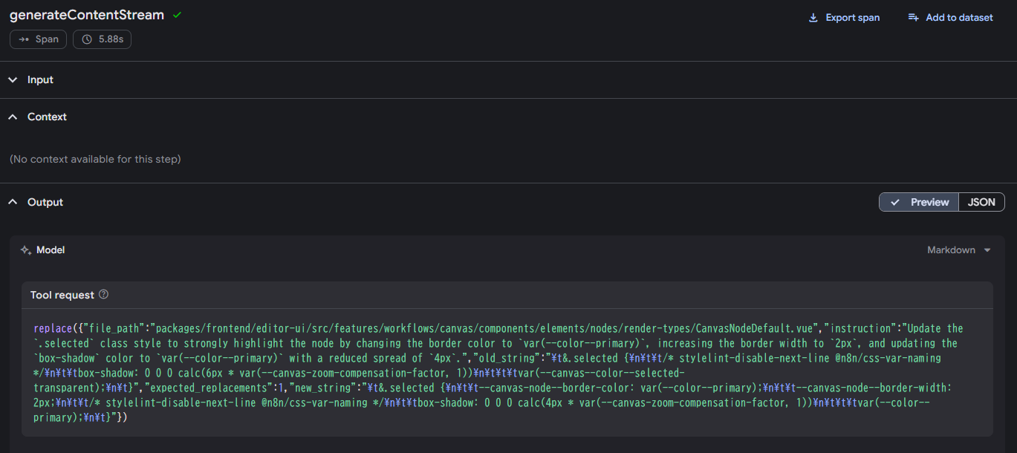Switch output to JSON view
The width and height of the screenshot is (1017, 453).
(x=981, y=202)
